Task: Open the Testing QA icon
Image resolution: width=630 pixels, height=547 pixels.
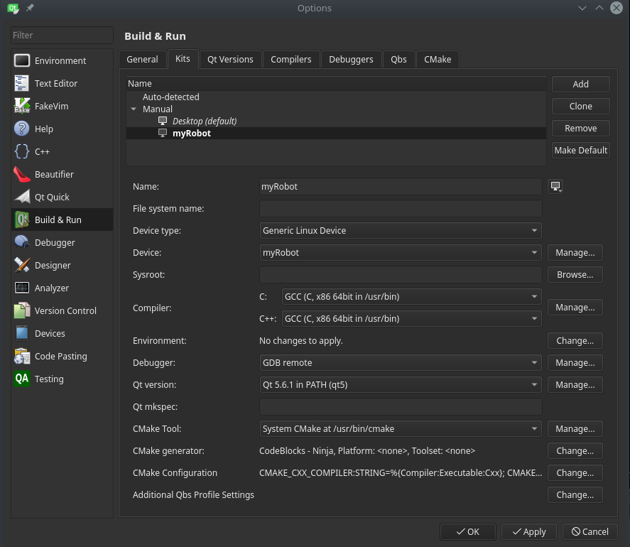Action: pos(22,379)
